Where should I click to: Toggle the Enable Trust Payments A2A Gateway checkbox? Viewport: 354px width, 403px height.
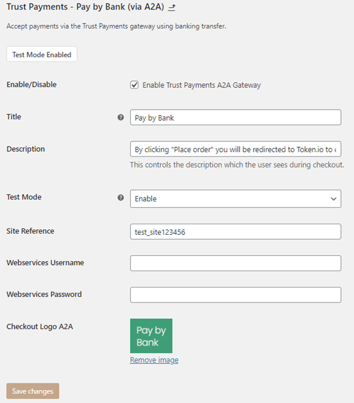click(134, 85)
